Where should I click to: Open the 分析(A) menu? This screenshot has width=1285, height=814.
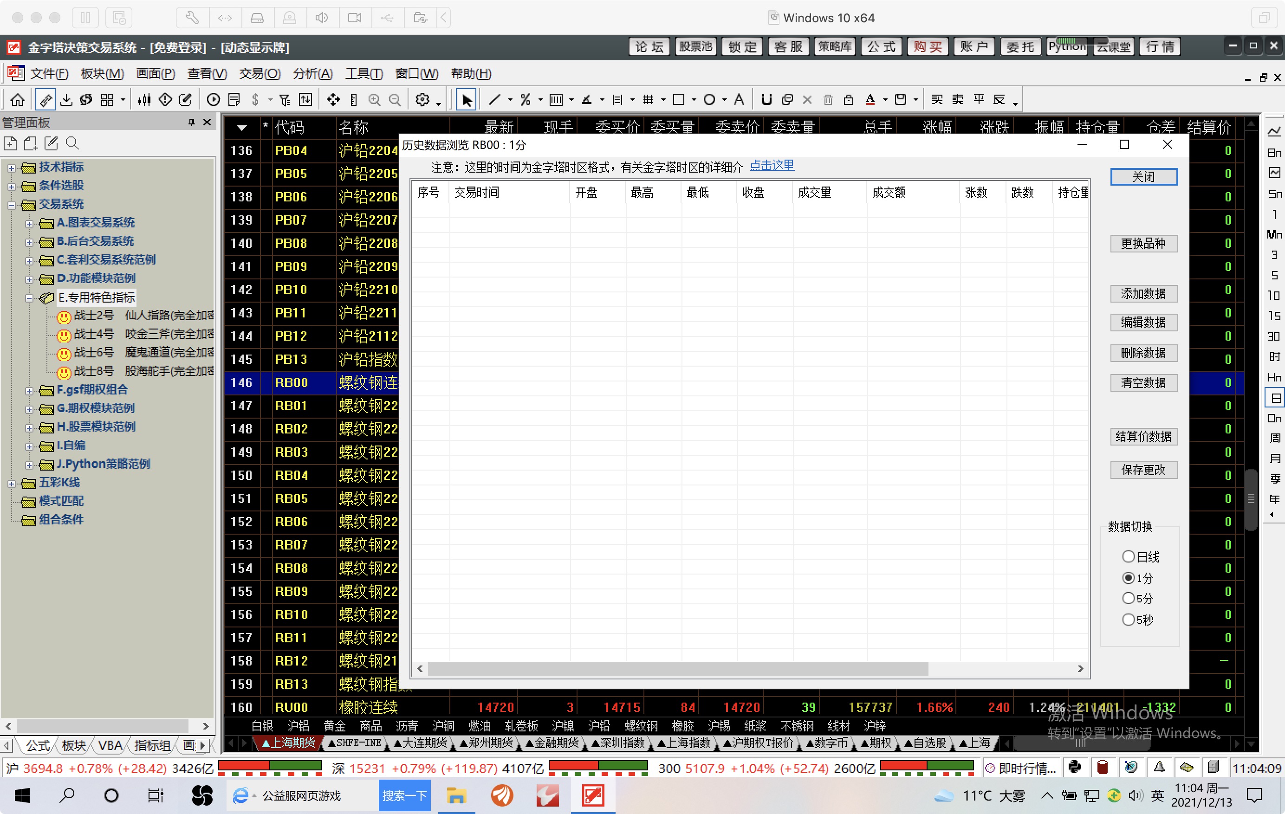click(313, 74)
